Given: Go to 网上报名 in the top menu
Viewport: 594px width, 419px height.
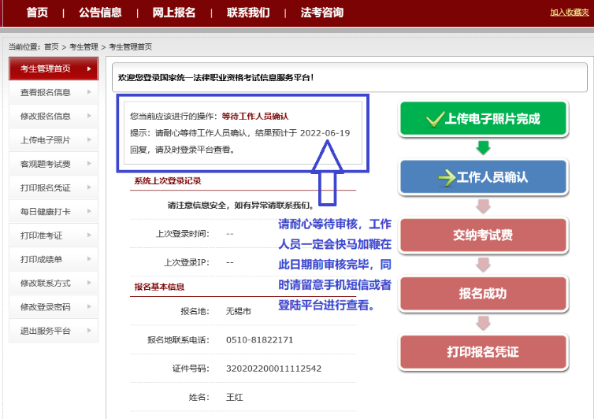Looking at the screenshot, I should [x=174, y=13].
